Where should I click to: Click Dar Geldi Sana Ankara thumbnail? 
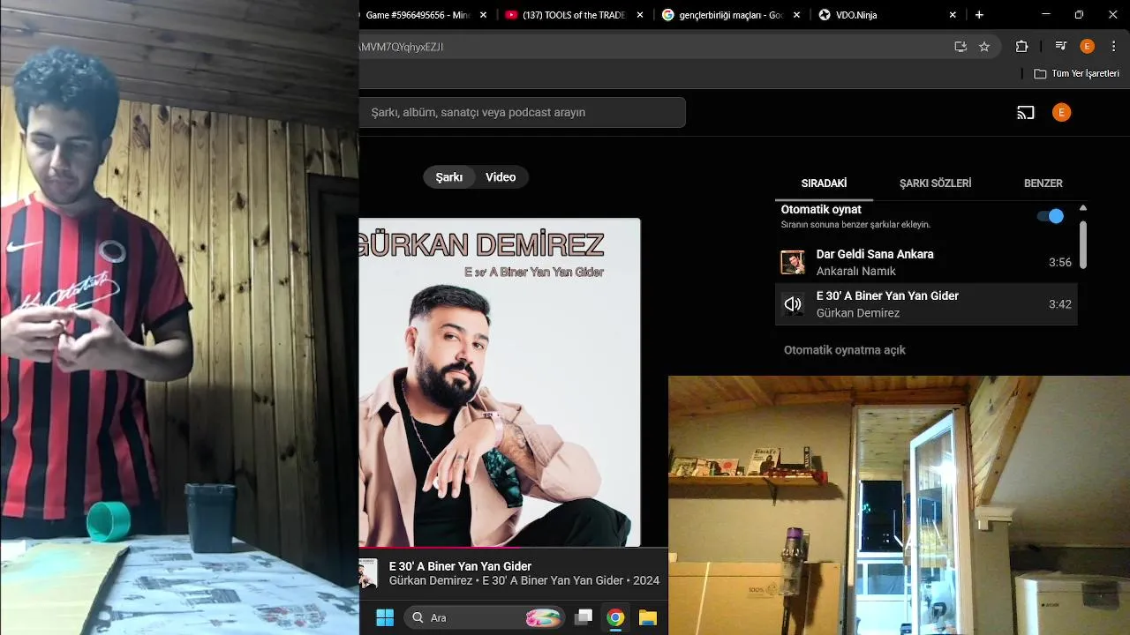click(793, 262)
